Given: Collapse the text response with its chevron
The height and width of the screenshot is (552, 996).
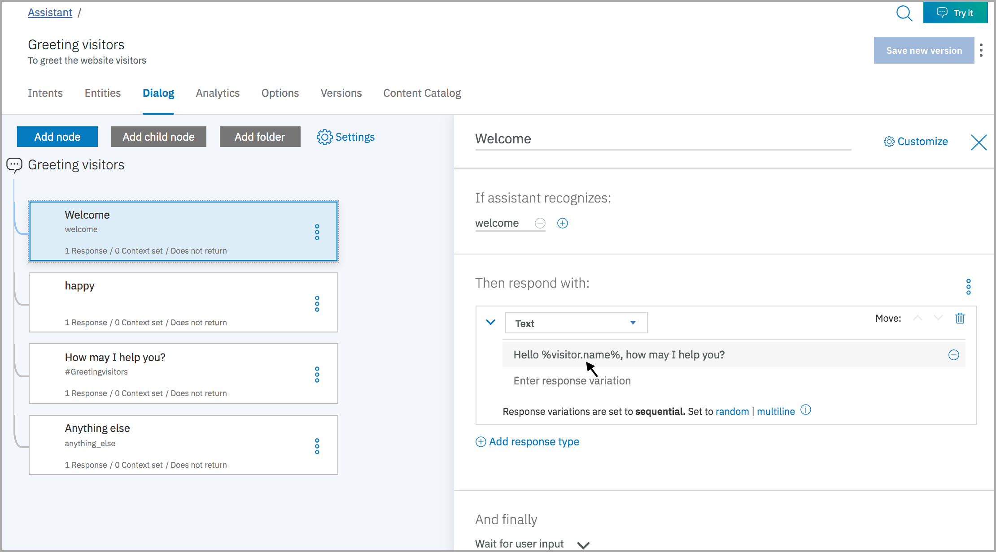Looking at the screenshot, I should coord(490,322).
